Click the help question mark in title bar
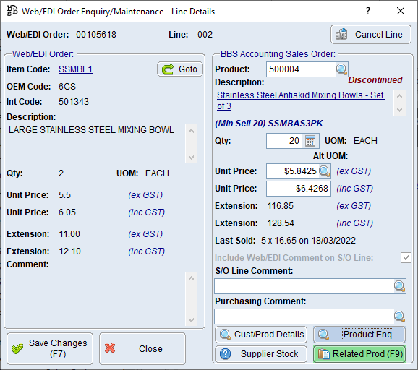Screen dimensions: 418x370 click(x=368, y=11)
